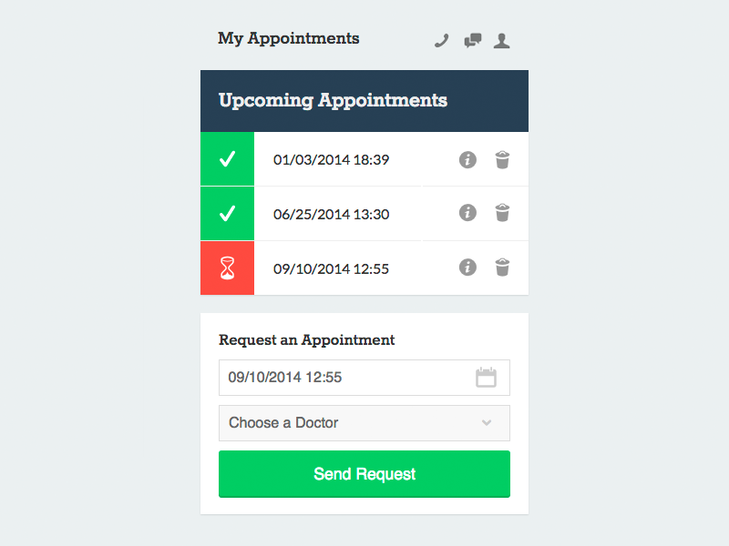Screen dimensions: 729x546
Task: Select the 06/25/2014 13:30 appointment row
Action: pos(332,215)
